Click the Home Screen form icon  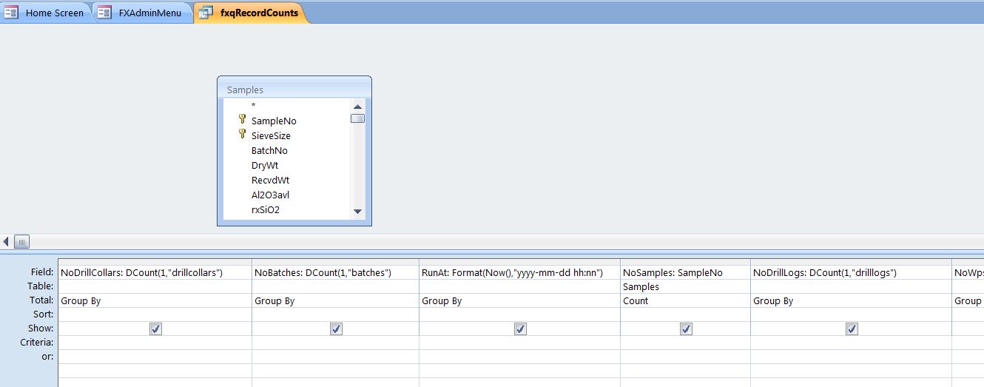click(11, 13)
